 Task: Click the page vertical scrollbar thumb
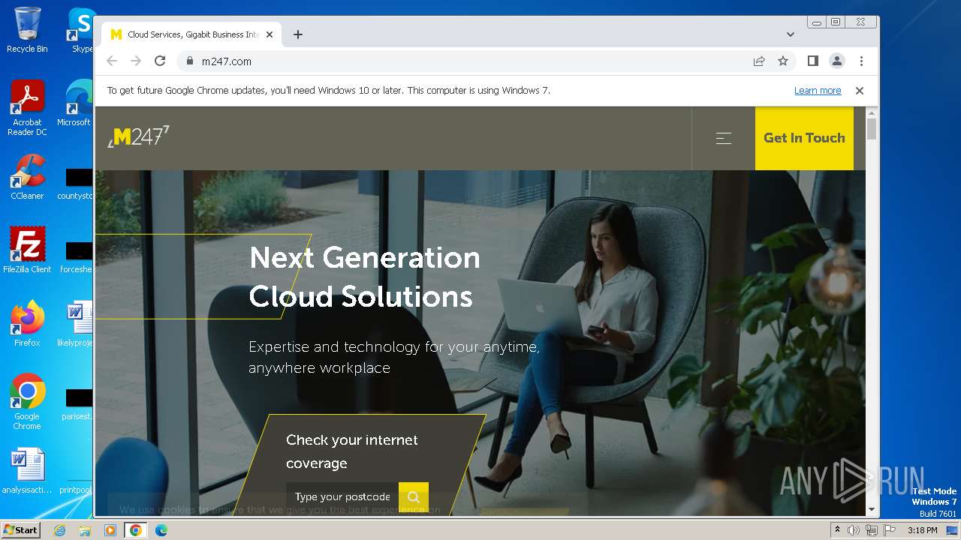tap(872, 128)
